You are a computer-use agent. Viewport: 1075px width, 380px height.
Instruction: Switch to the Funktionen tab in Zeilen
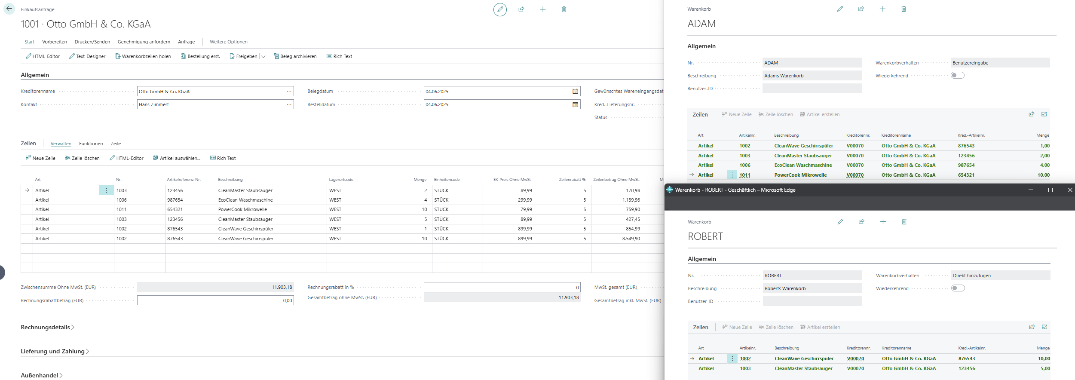point(91,144)
